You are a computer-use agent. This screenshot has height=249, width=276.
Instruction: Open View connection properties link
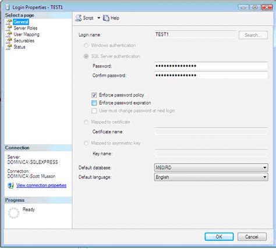41,186
